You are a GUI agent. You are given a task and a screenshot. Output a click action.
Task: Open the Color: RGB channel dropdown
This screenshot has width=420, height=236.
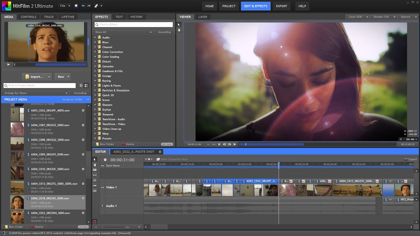point(358,17)
